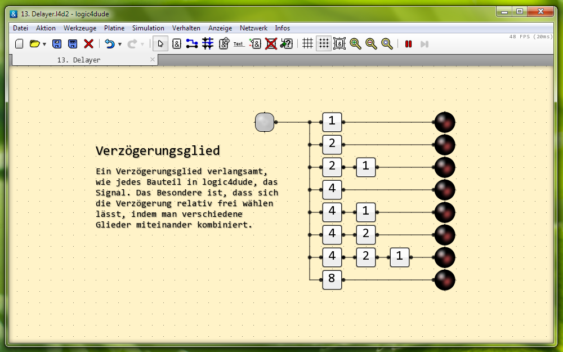This screenshot has height=352, width=563.
Task: Click the FPS counter text
Action: pos(531,37)
